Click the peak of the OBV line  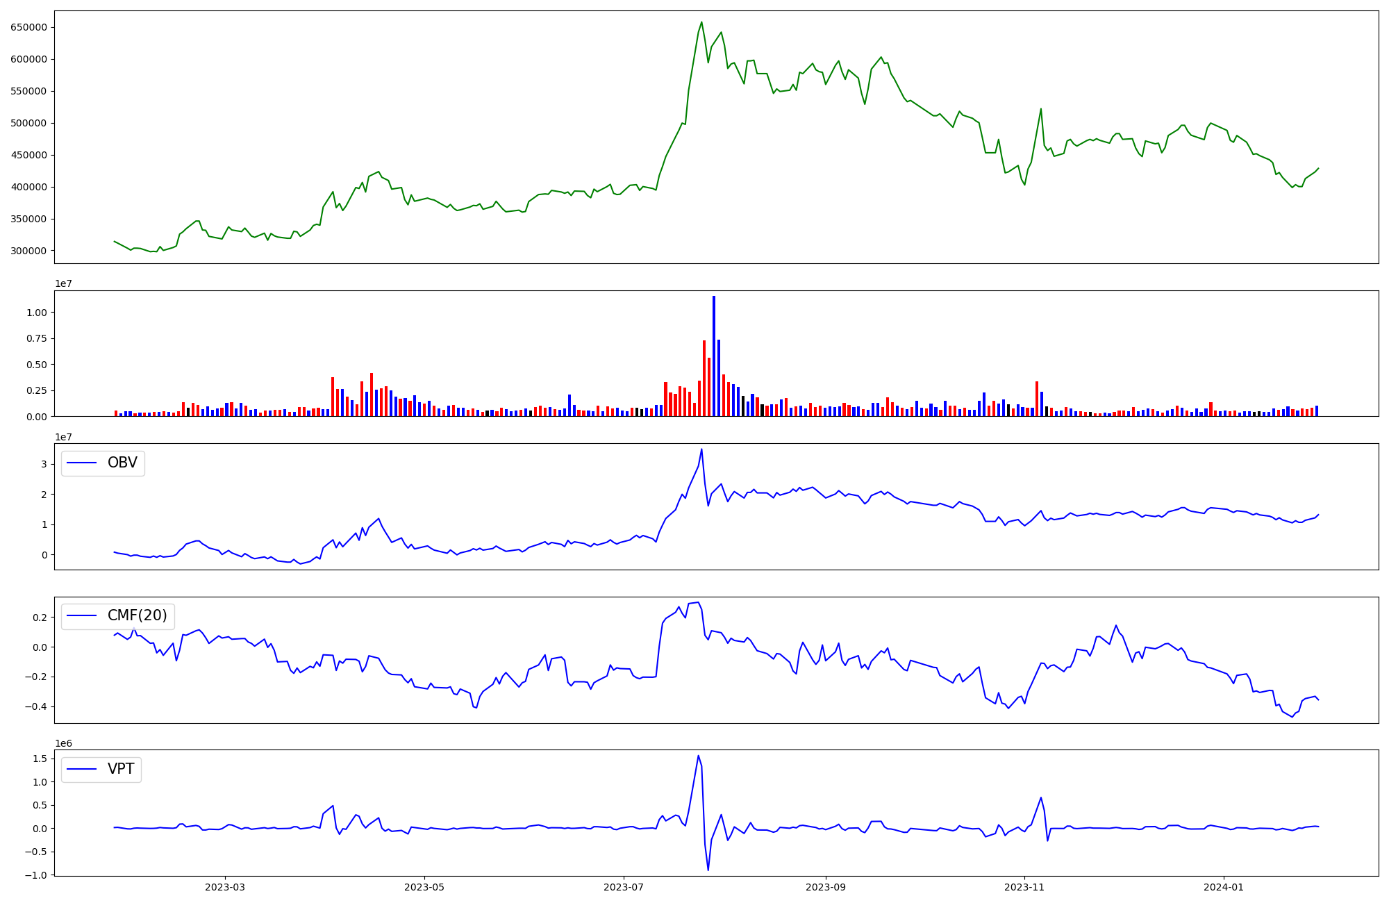(701, 449)
